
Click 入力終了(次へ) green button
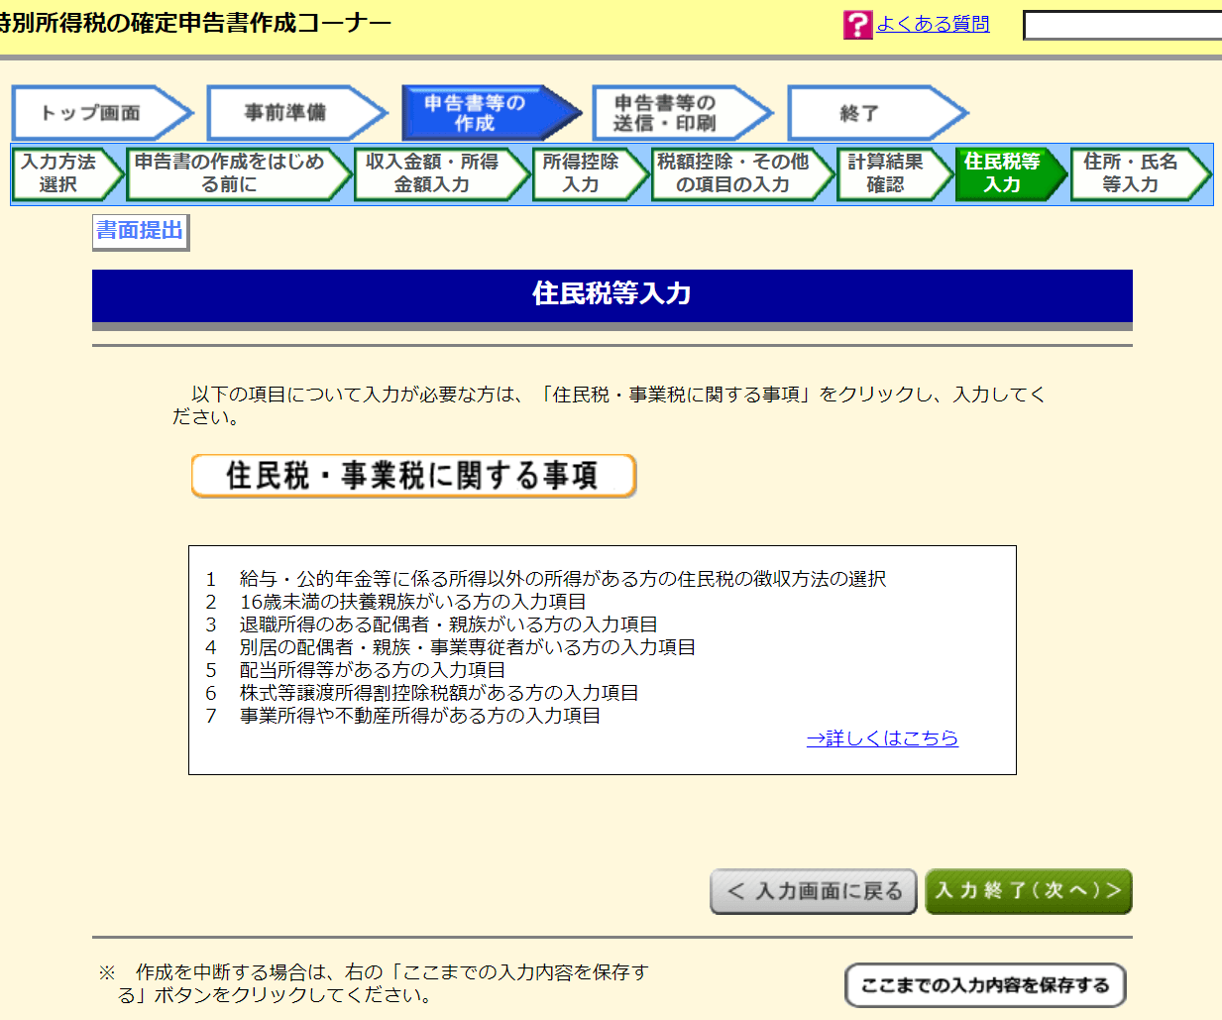(1029, 891)
